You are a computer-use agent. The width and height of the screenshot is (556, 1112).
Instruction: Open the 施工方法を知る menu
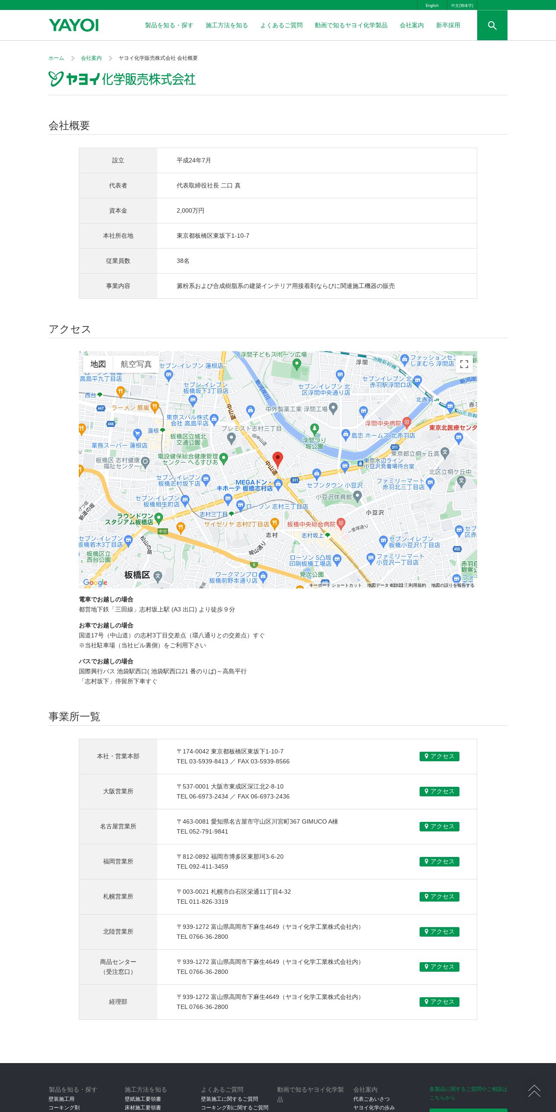pos(227,26)
